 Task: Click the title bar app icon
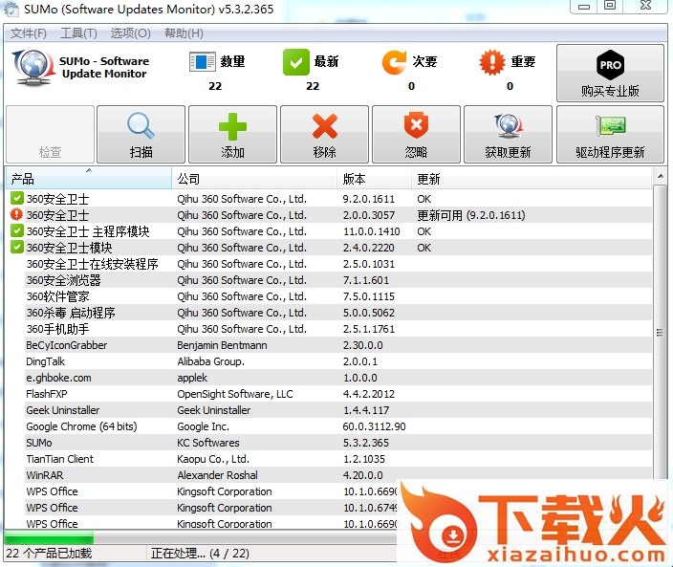pyautogui.click(x=11, y=9)
